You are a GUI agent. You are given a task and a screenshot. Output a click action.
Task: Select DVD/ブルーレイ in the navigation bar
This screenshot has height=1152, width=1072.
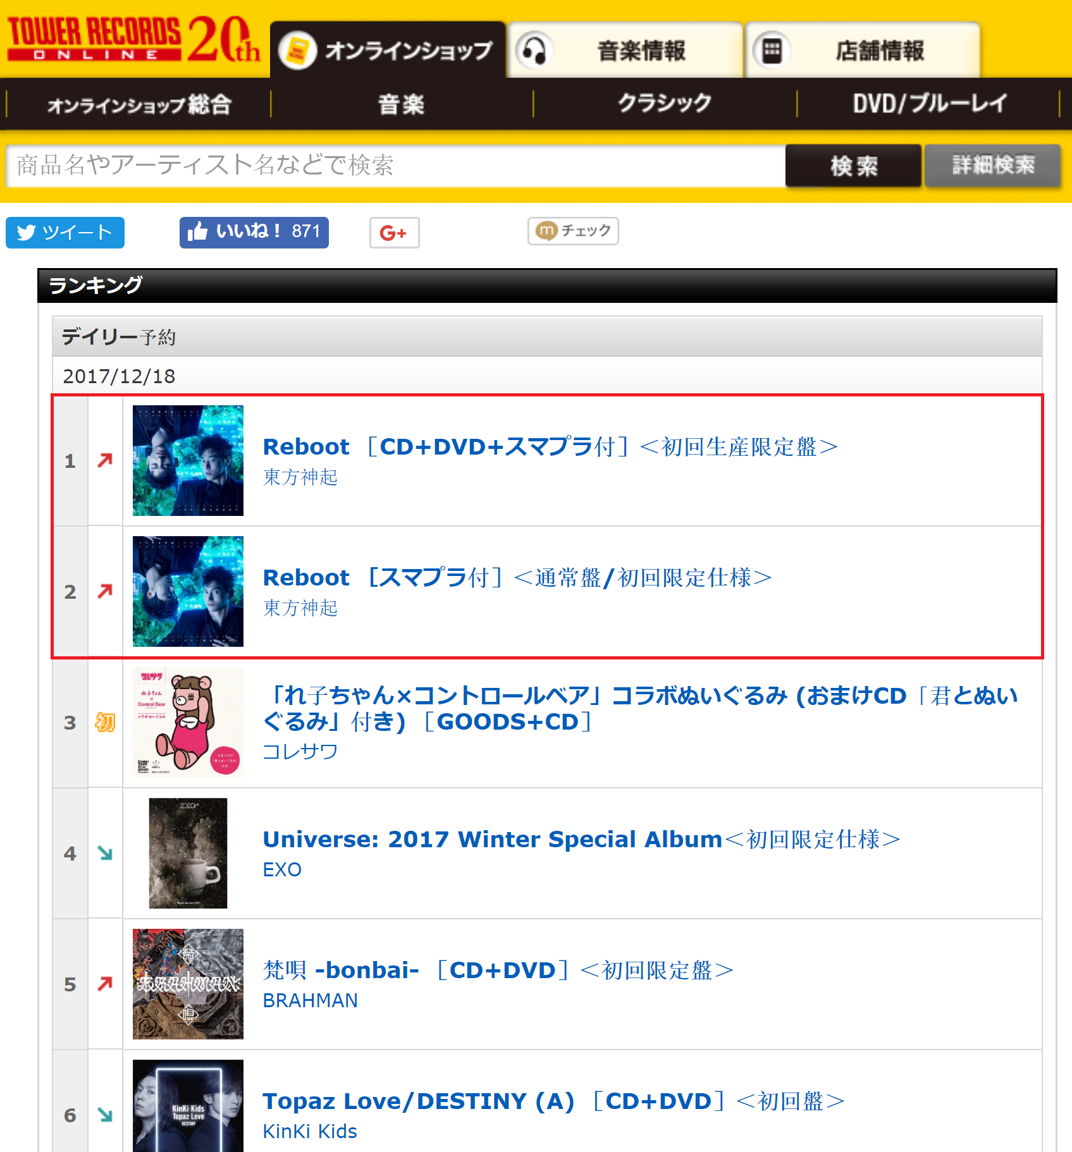click(x=928, y=104)
